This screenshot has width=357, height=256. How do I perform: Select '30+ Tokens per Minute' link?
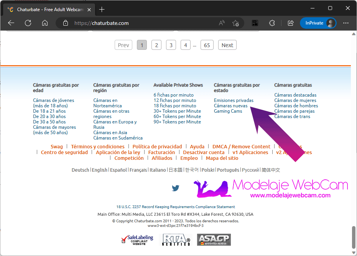[x=178, y=111]
